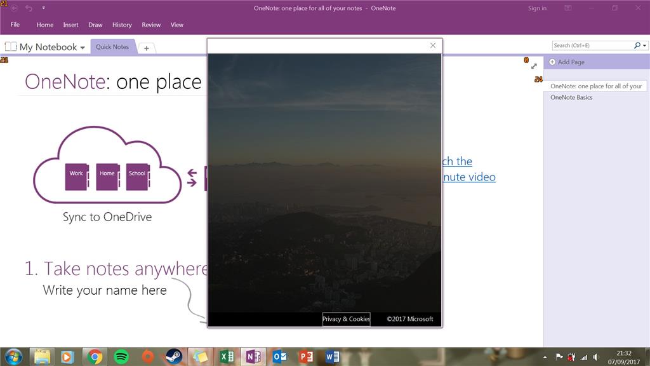Image resolution: width=650 pixels, height=366 pixels.
Task: Click the volume speaker icon in tray
Action: tap(596, 357)
